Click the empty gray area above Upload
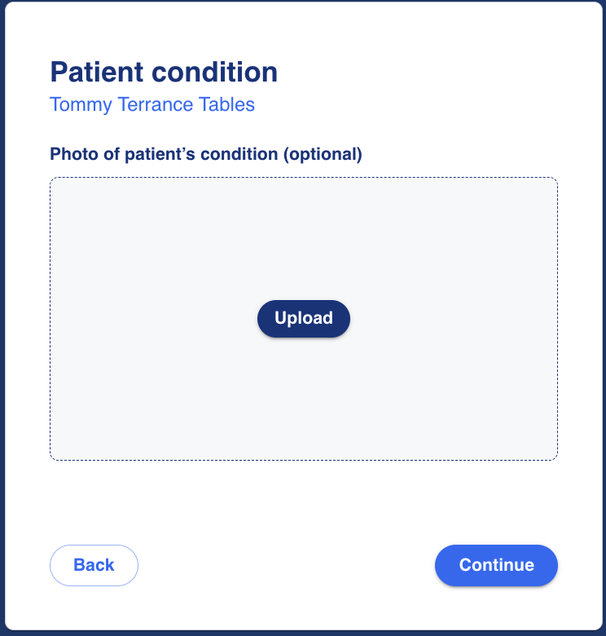The width and height of the screenshot is (606, 636). pyautogui.click(x=304, y=236)
